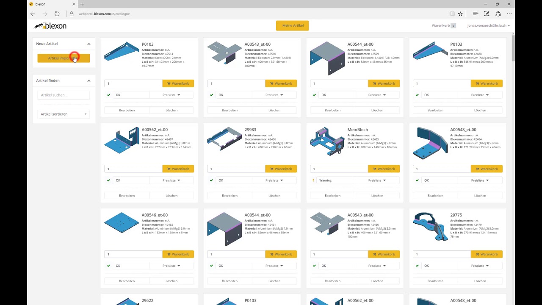Delete the MeinBlech article with Löschen
This screenshot has width=542, height=305.
point(377,196)
